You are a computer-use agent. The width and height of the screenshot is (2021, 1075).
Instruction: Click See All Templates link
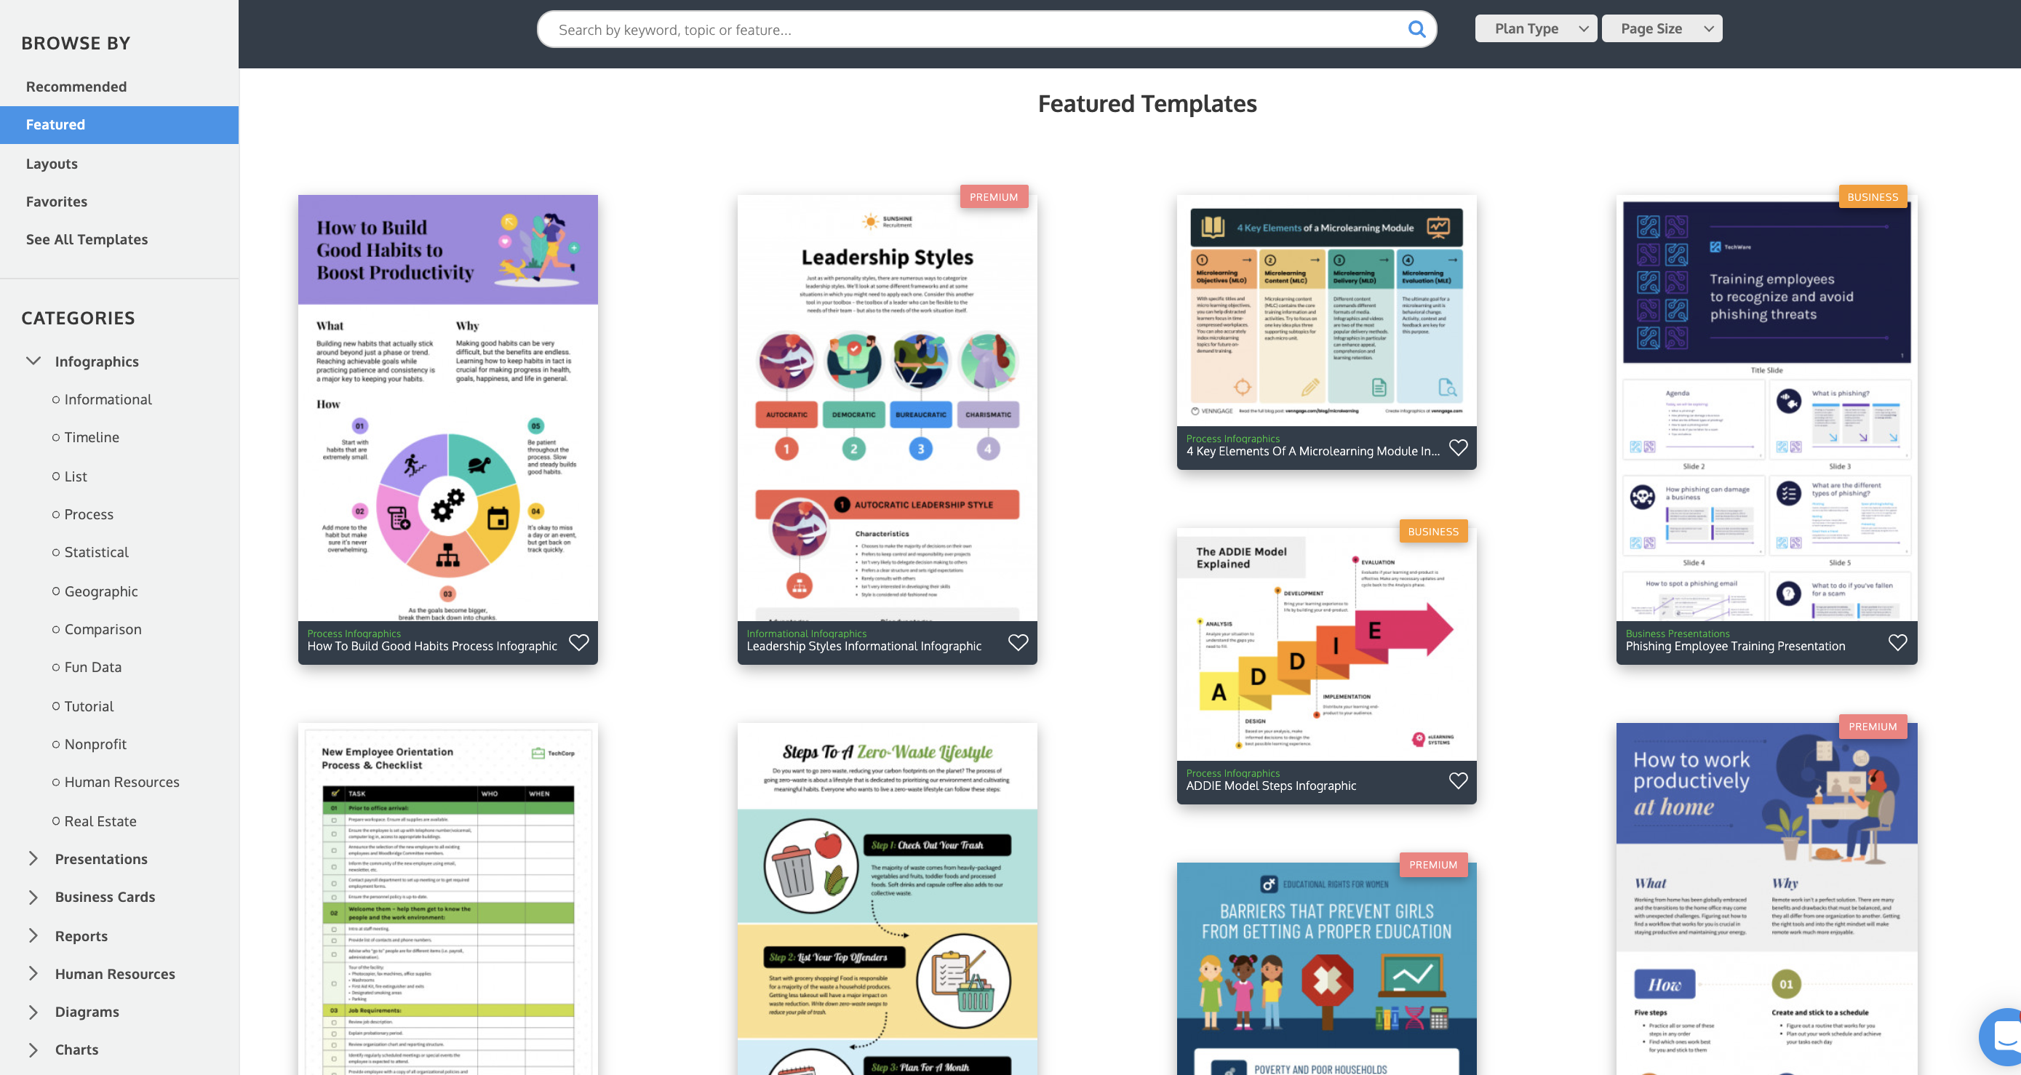(87, 238)
